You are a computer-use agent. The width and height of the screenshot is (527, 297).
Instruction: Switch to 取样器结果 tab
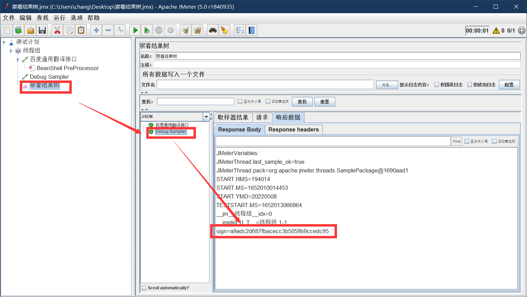pos(233,118)
